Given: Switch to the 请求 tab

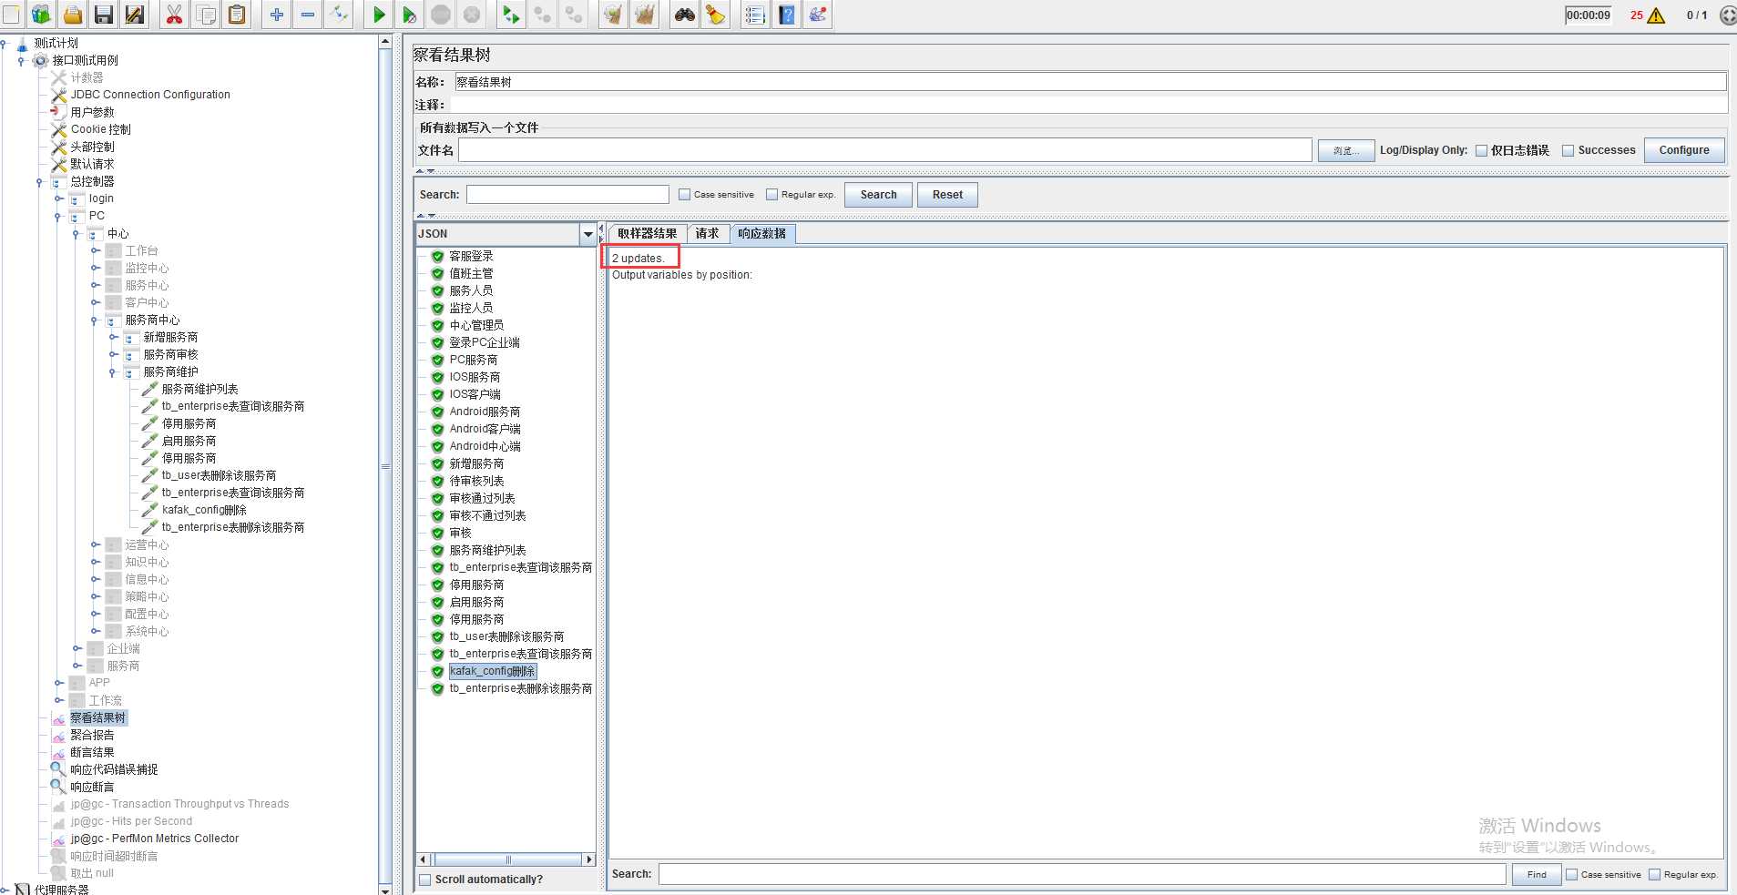Looking at the screenshot, I should point(707,234).
